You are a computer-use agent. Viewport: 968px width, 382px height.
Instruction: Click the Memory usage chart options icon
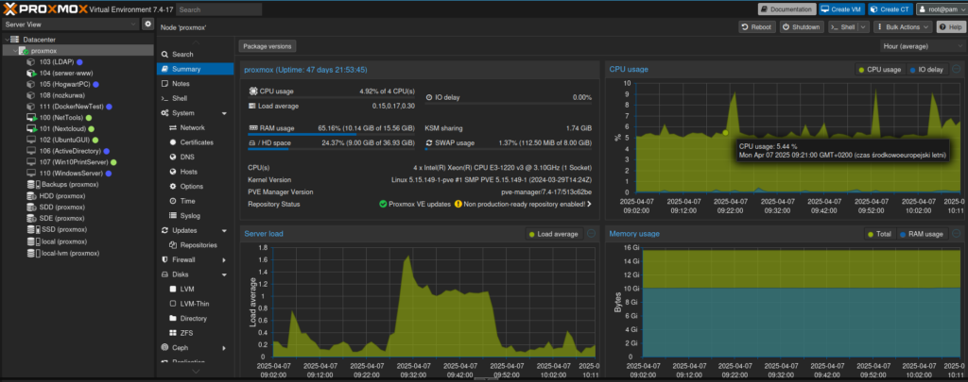point(957,234)
